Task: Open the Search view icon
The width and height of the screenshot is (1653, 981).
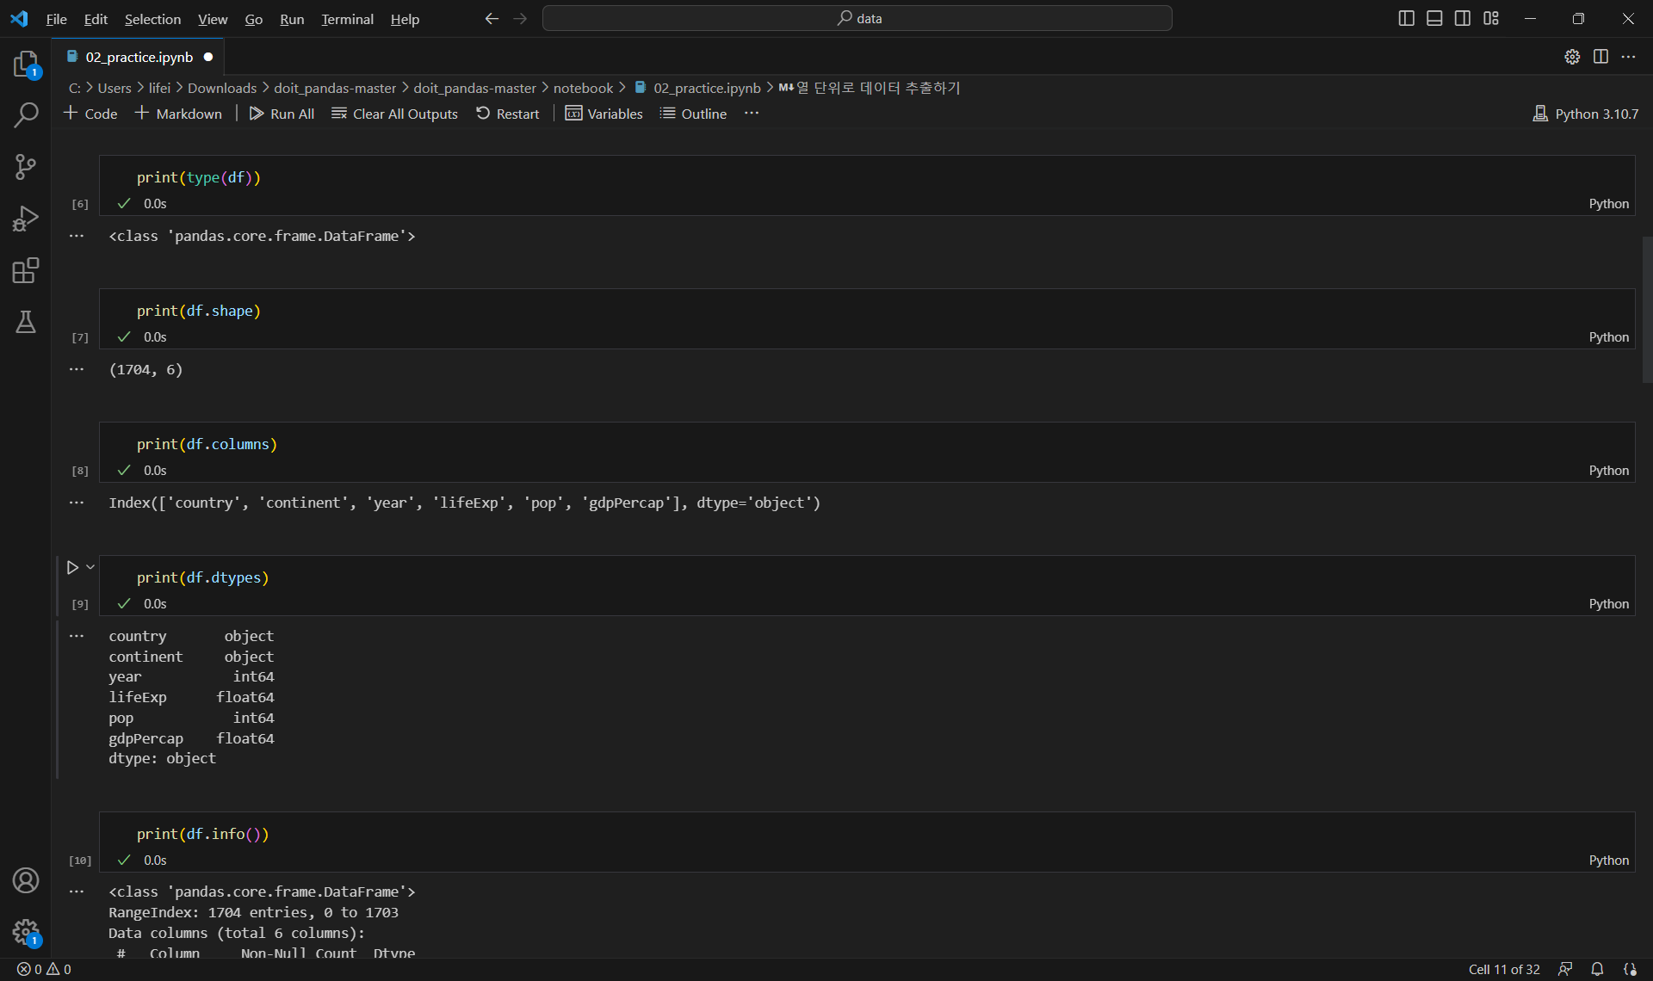Action: click(x=26, y=115)
